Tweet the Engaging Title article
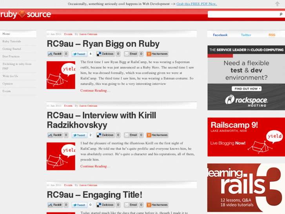The width and height of the screenshot is (285, 214). click(x=80, y=205)
